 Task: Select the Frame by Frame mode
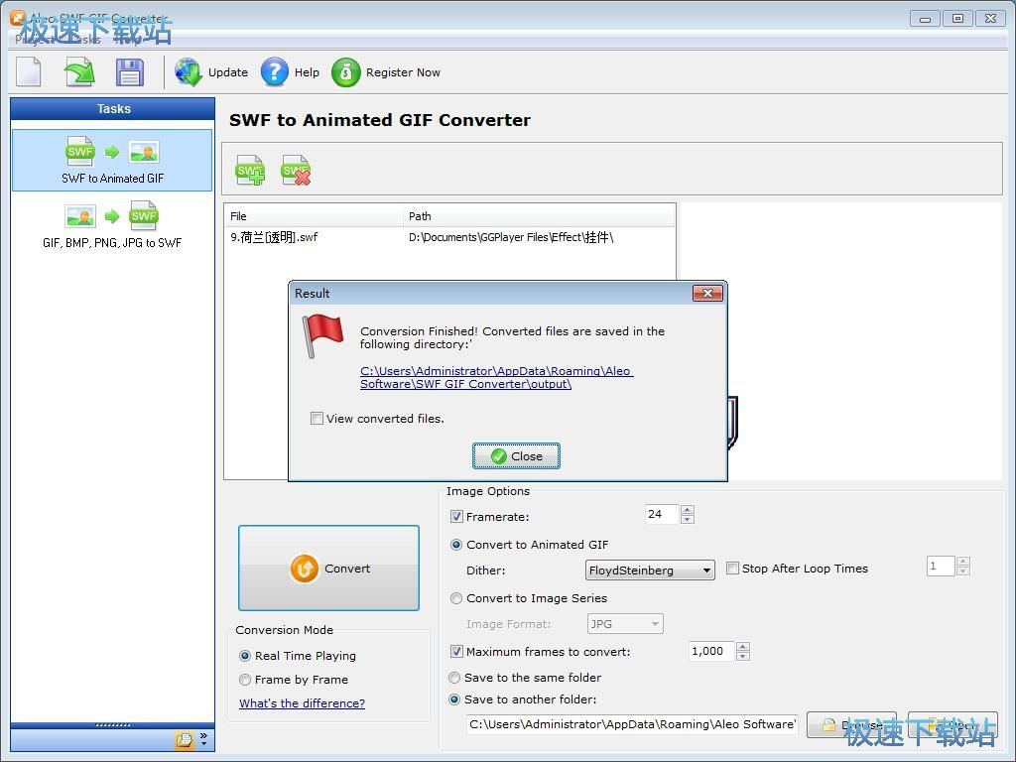tap(245, 680)
